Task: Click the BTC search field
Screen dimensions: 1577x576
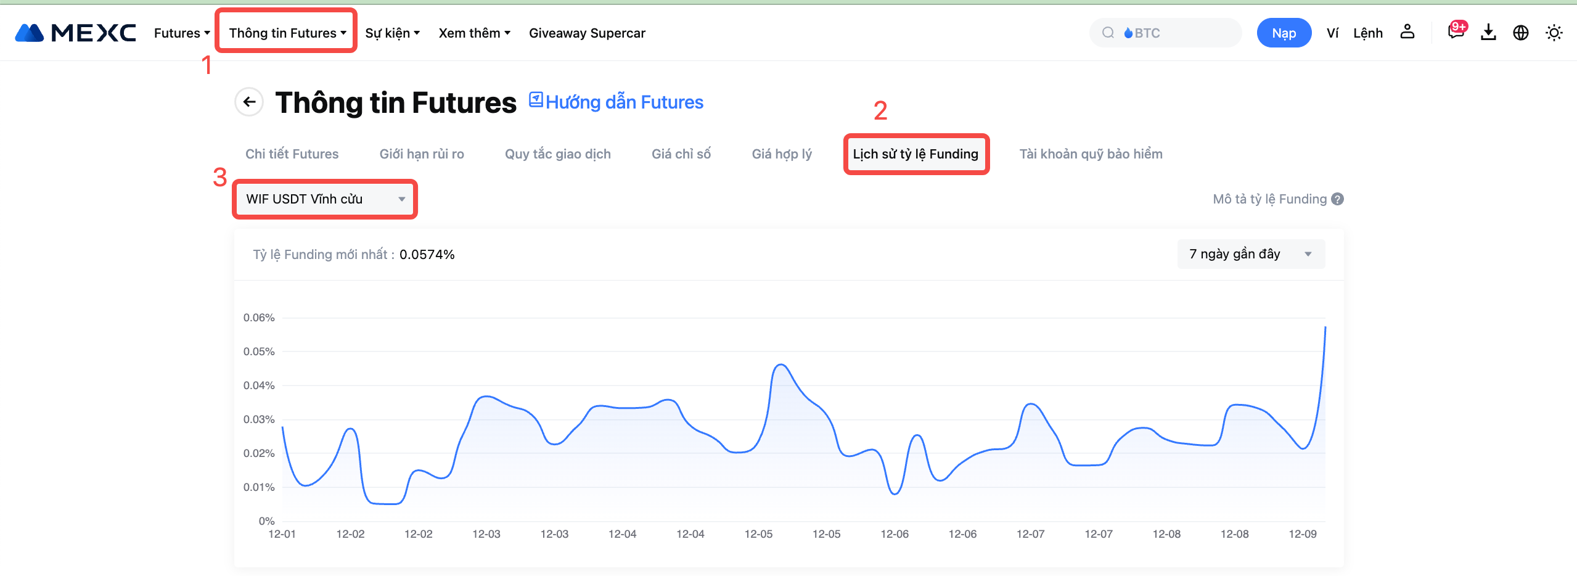Action: pos(1165,33)
